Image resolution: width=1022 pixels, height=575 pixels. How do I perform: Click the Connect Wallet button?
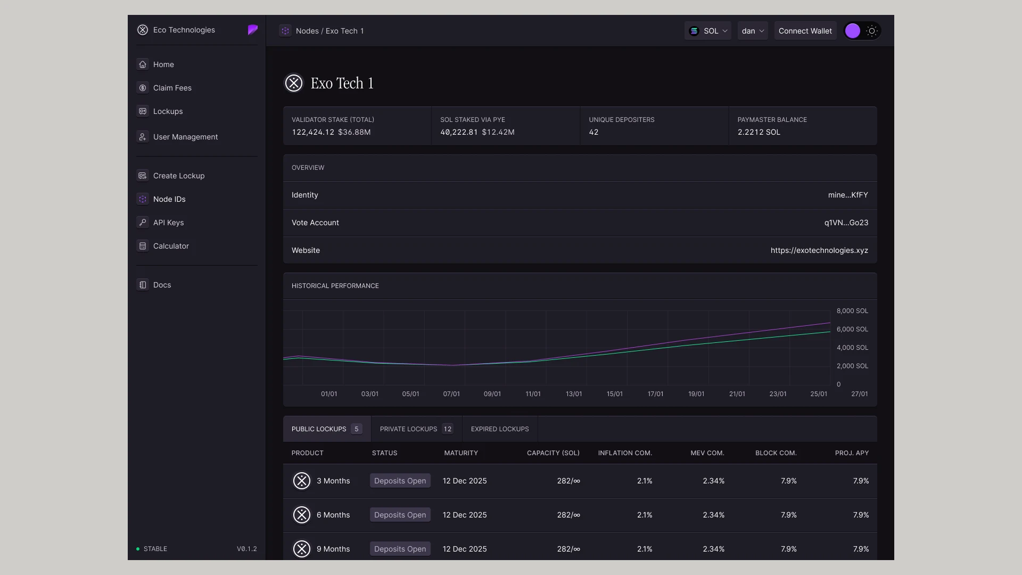point(805,31)
